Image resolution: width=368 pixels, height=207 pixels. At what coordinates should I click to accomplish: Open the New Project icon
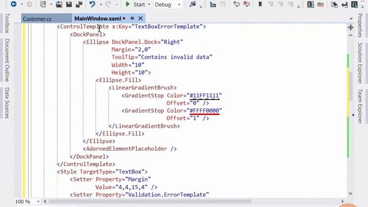coord(43,4)
